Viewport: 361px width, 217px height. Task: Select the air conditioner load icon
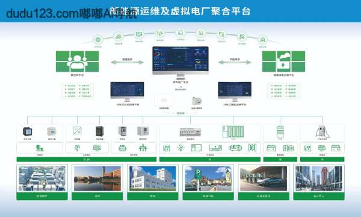[x=215, y=148]
